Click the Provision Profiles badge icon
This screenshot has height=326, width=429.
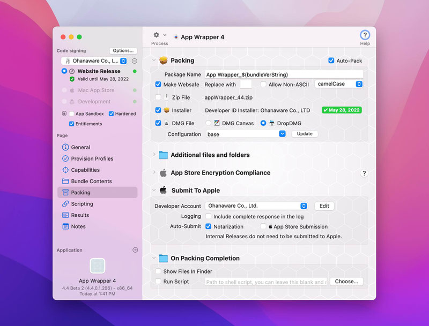65,158
